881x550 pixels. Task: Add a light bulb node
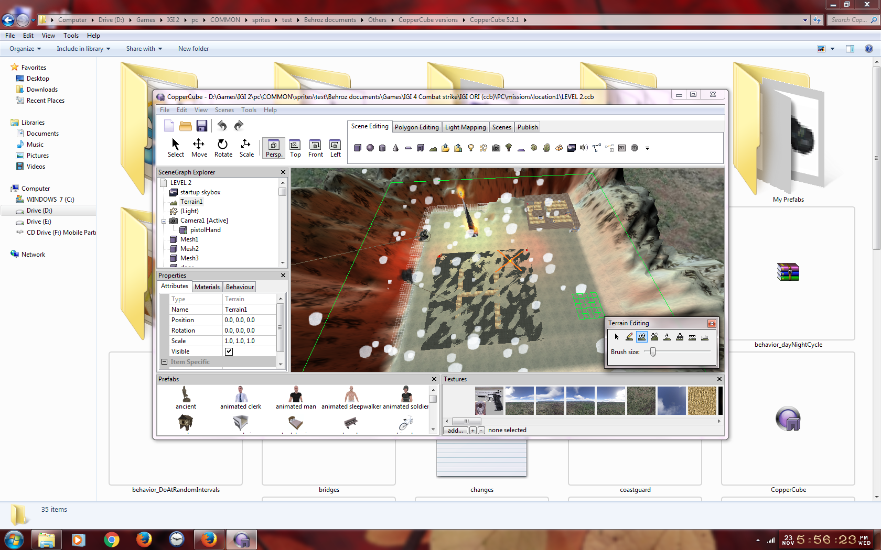pos(471,148)
